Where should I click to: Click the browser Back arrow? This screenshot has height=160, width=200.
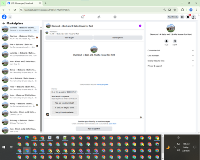[x=4, y=10]
